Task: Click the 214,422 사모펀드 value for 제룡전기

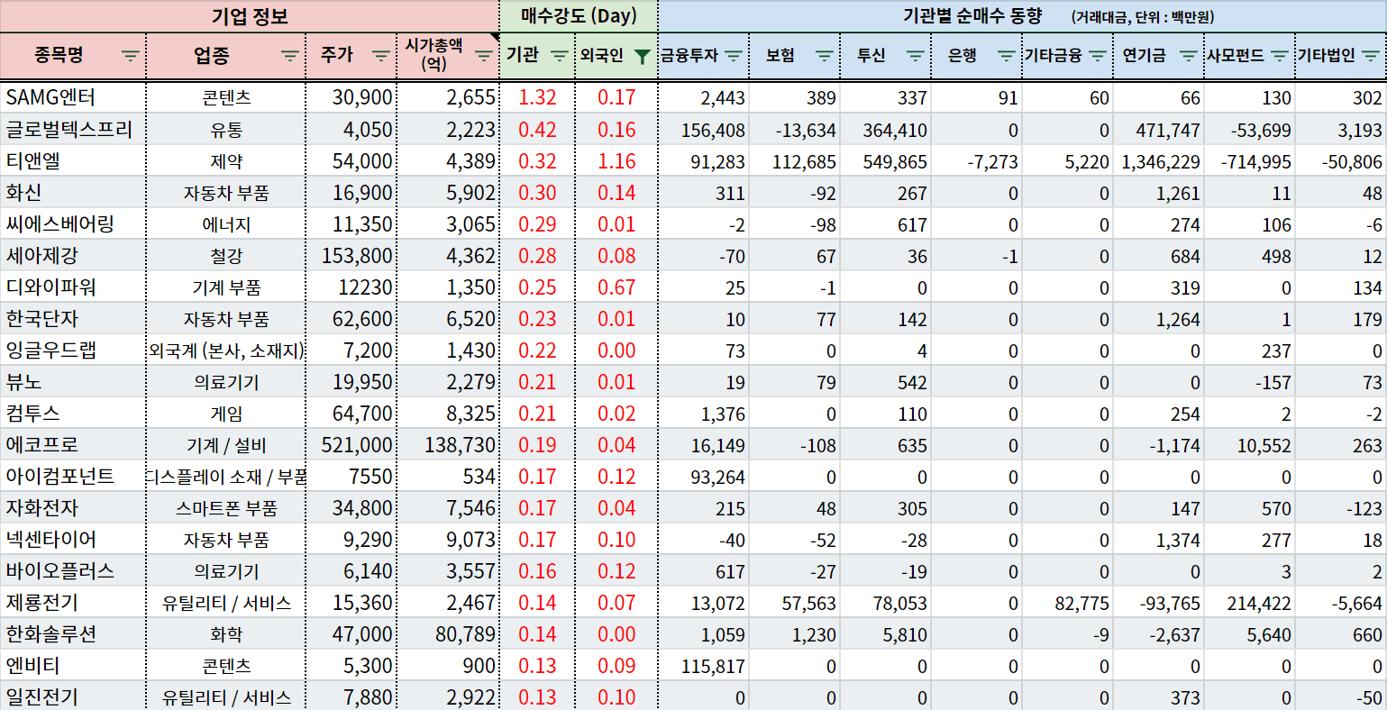Action: [1250, 602]
